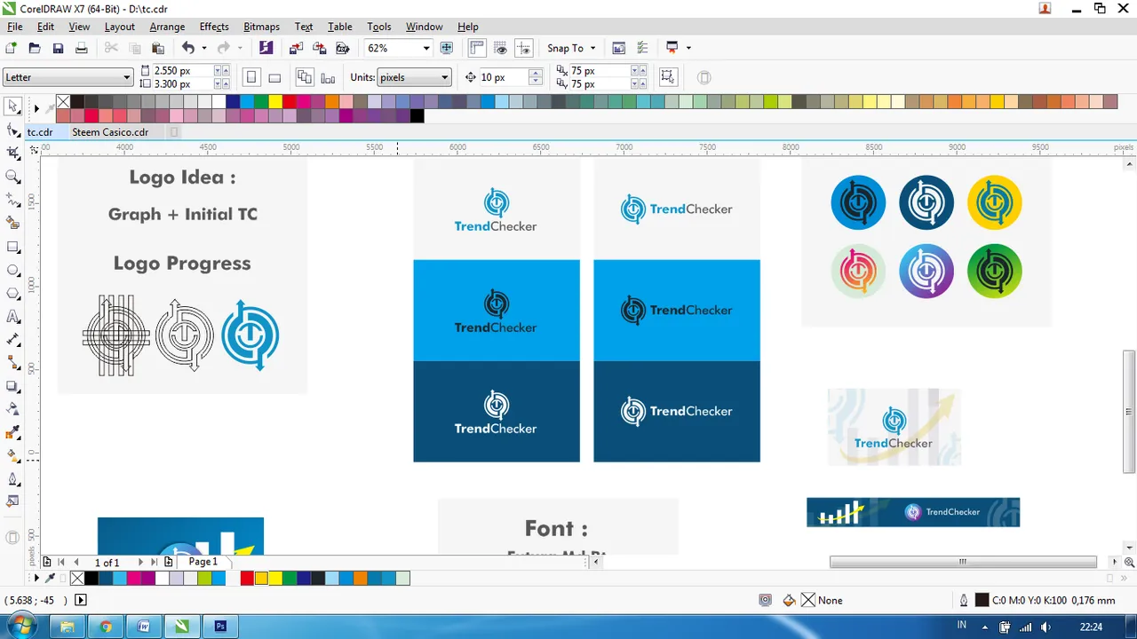
Task: Click the Print icon in toolbar
Action: [81, 48]
